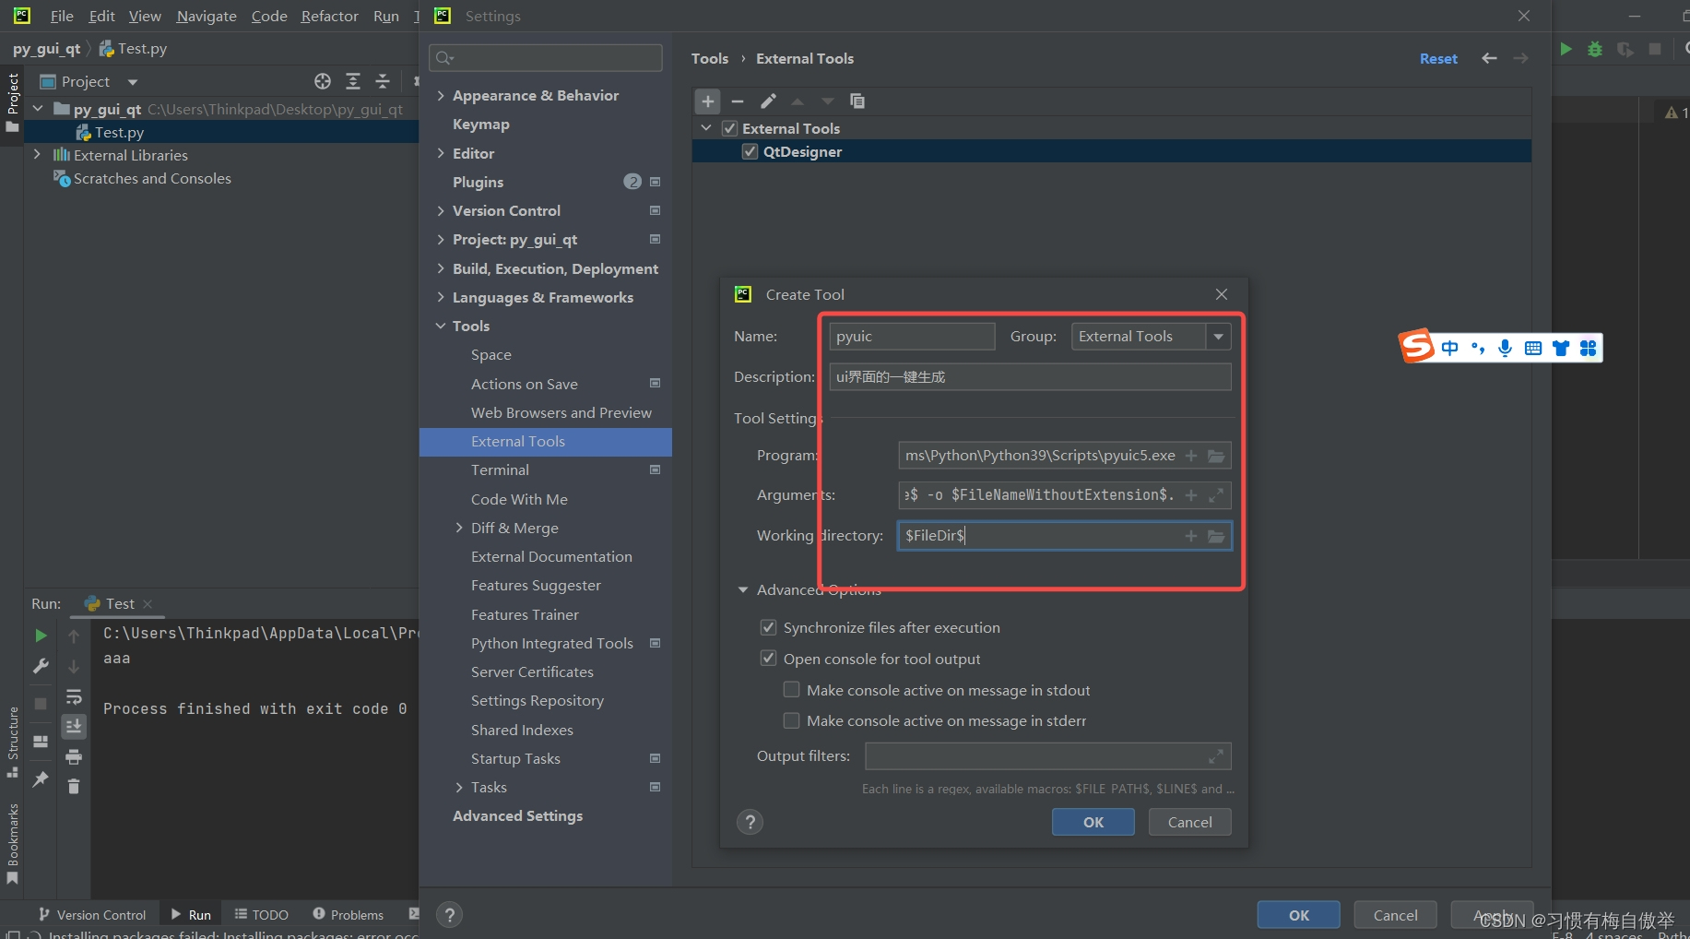Open the Group dropdown
1690x939 pixels.
pyautogui.click(x=1218, y=336)
